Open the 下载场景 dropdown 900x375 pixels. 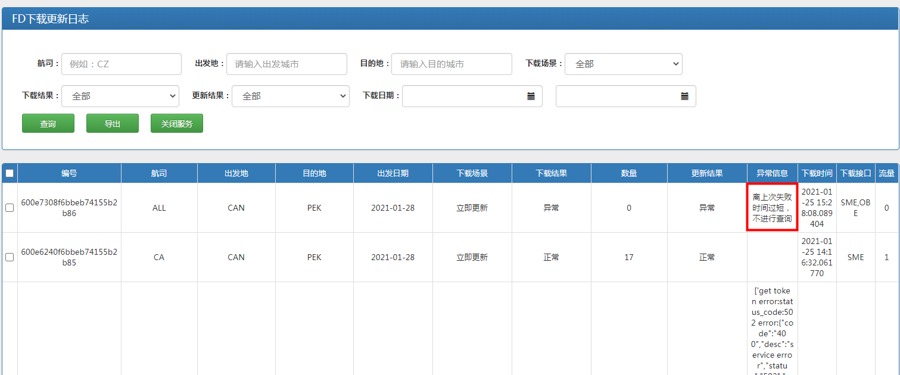click(x=623, y=64)
